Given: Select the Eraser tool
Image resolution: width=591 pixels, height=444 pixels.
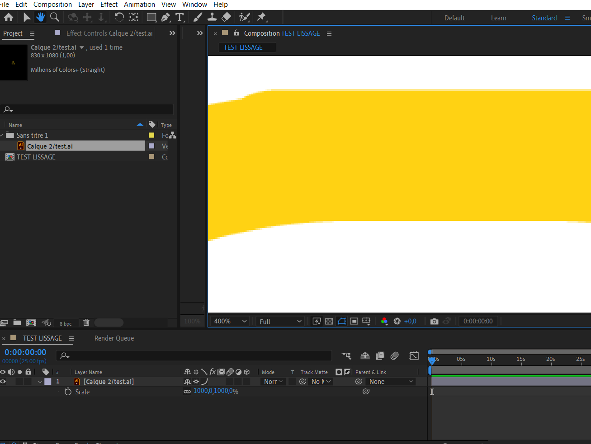Looking at the screenshot, I should tap(227, 18).
